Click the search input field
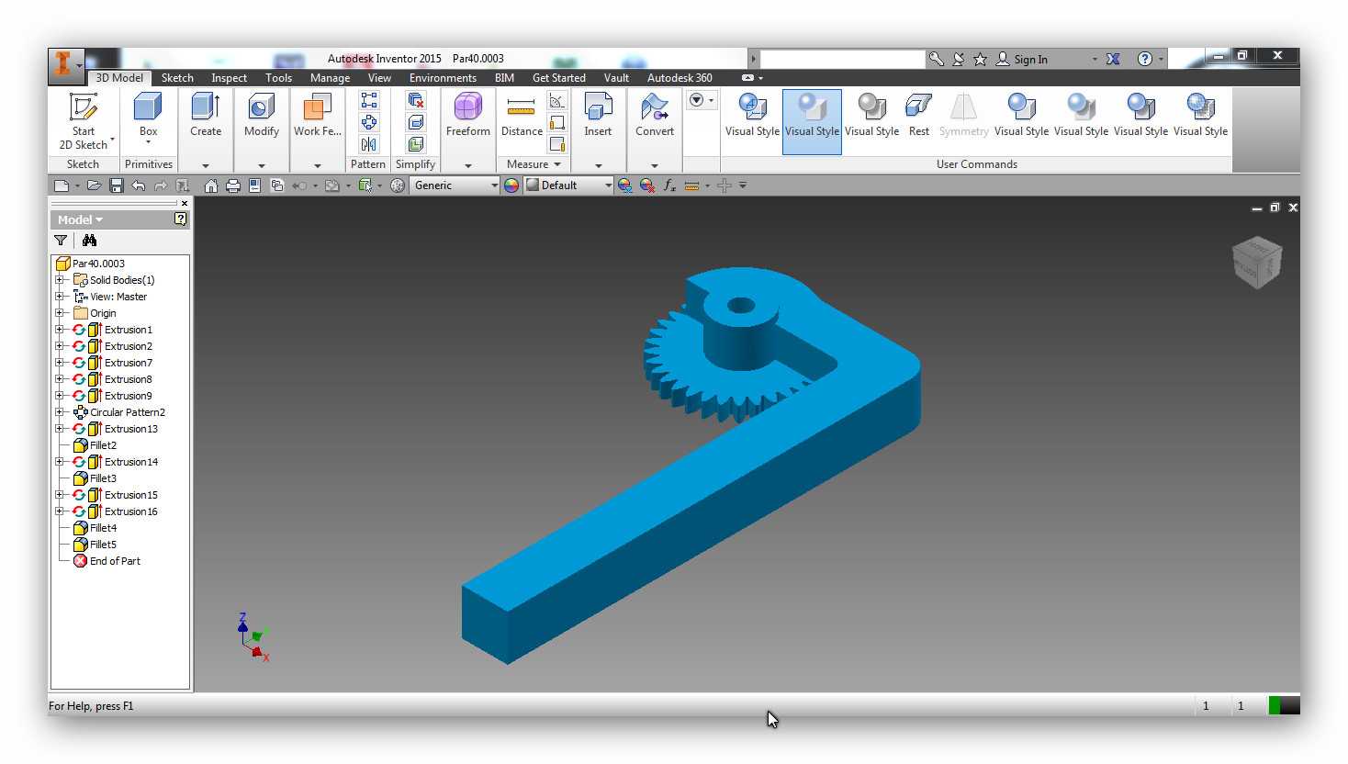This screenshot has height=764, width=1348. 842,59
